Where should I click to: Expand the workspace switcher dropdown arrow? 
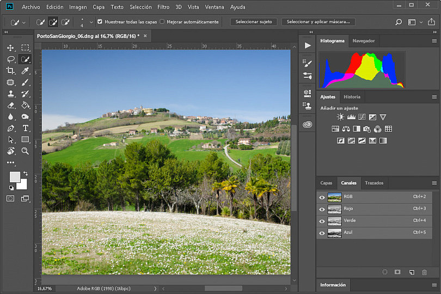tap(421, 22)
